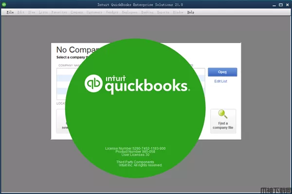
Task: Open the Banking menu
Action: pos(147,12)
